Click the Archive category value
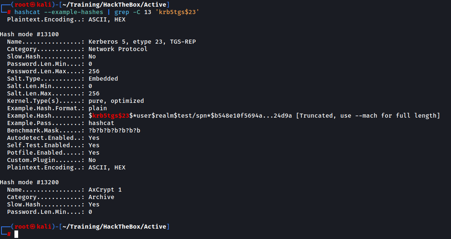The width and height of the screenshot is (451, 239). click(101, 197)
